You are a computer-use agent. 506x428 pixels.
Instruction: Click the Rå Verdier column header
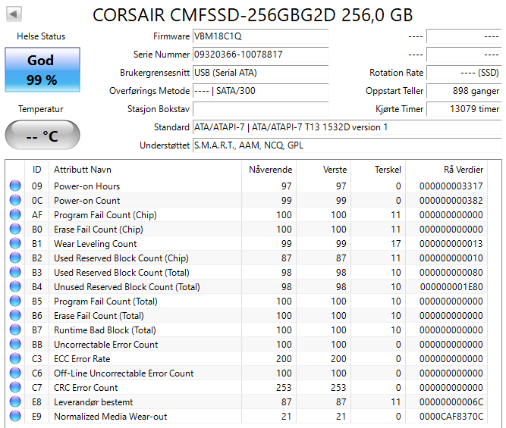(447, 170)
